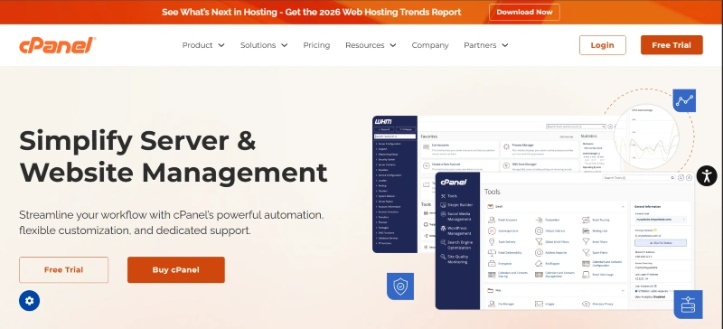
Task: Click the WHM logo in hero screenshot
Action: [x=383, y=121]
